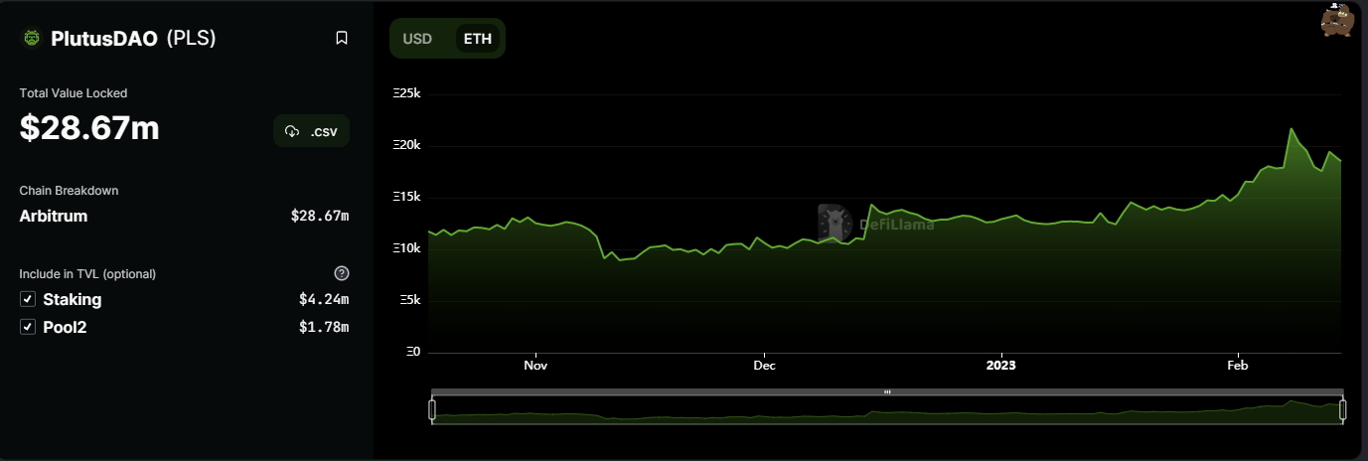This screenshot has width=1368, height=461.
Task: Click the PlutusDAO (PLS) title
Action: (x=133, y=38)
